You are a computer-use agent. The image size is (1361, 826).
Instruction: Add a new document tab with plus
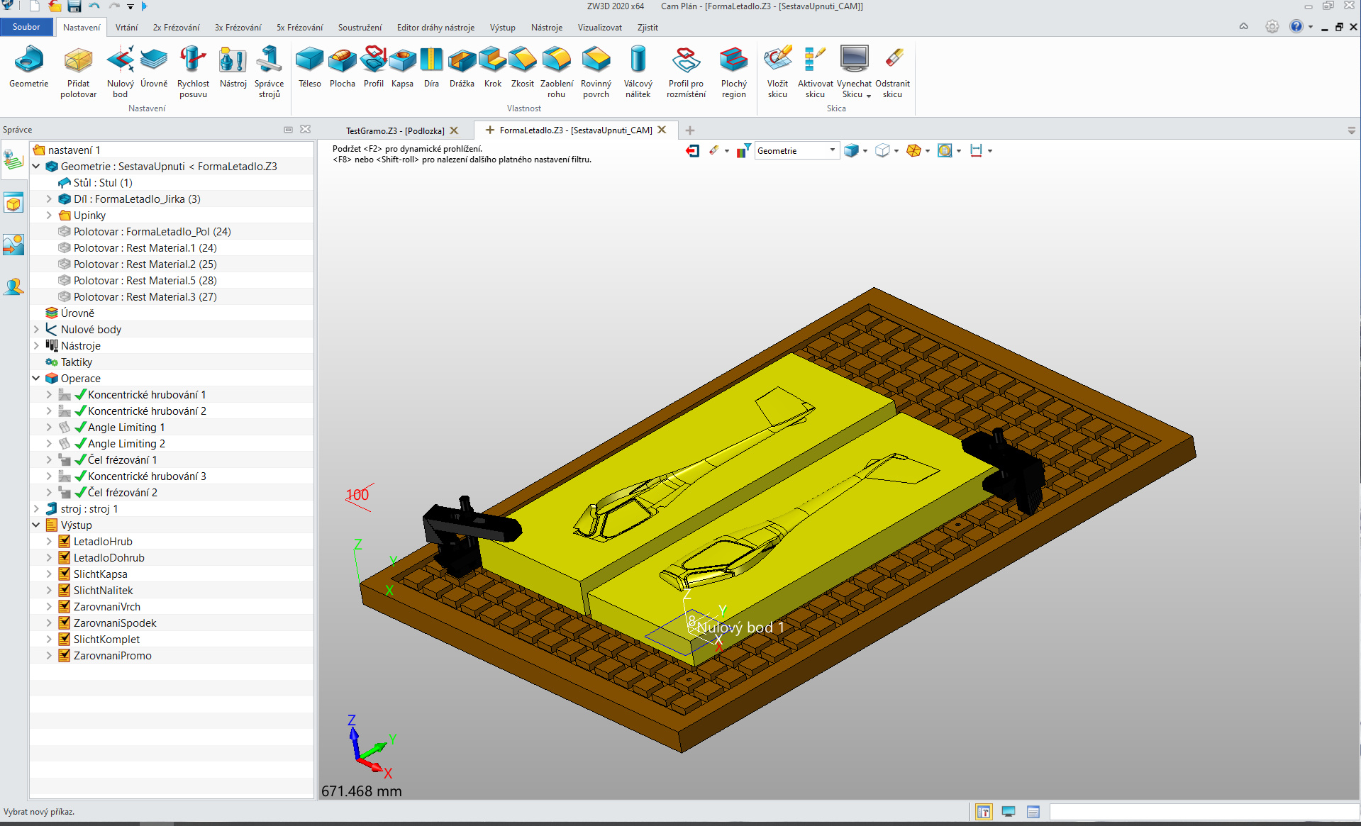689,130
